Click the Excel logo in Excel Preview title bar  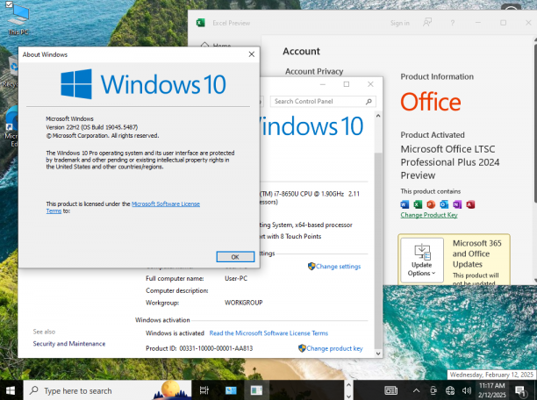200,23
